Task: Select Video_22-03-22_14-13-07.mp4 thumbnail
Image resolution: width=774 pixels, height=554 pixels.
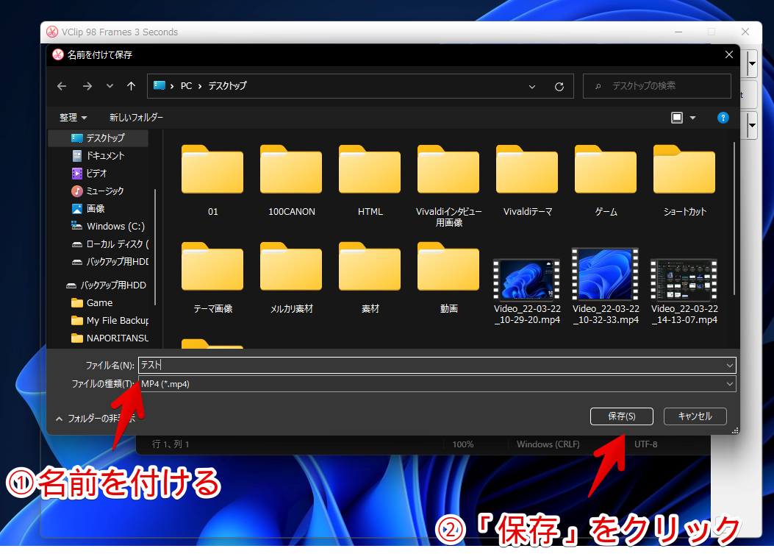Action: (x=684, y=280)
